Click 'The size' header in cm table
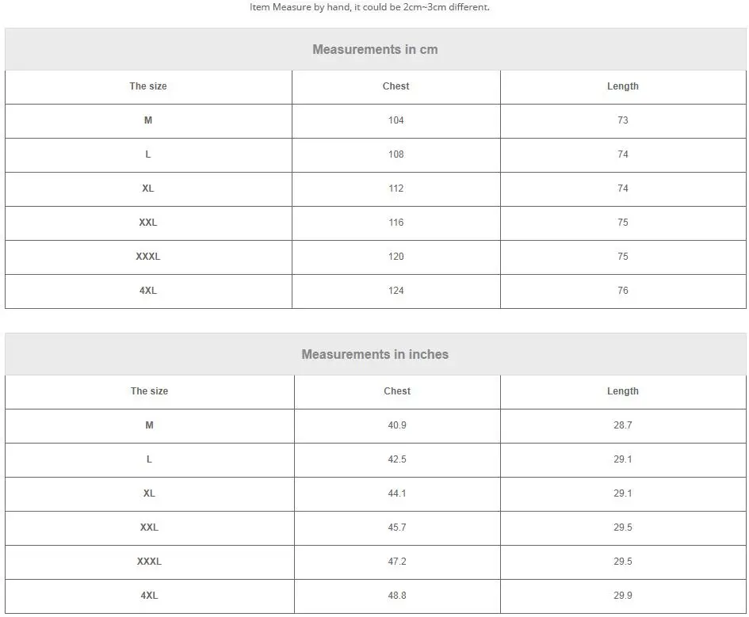Screen dimensions: 749x617 [148, 86]
